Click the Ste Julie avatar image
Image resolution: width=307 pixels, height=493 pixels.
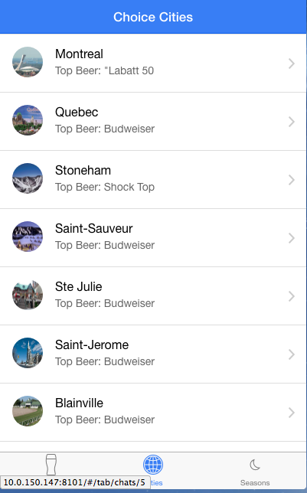(x=28, y=295)
